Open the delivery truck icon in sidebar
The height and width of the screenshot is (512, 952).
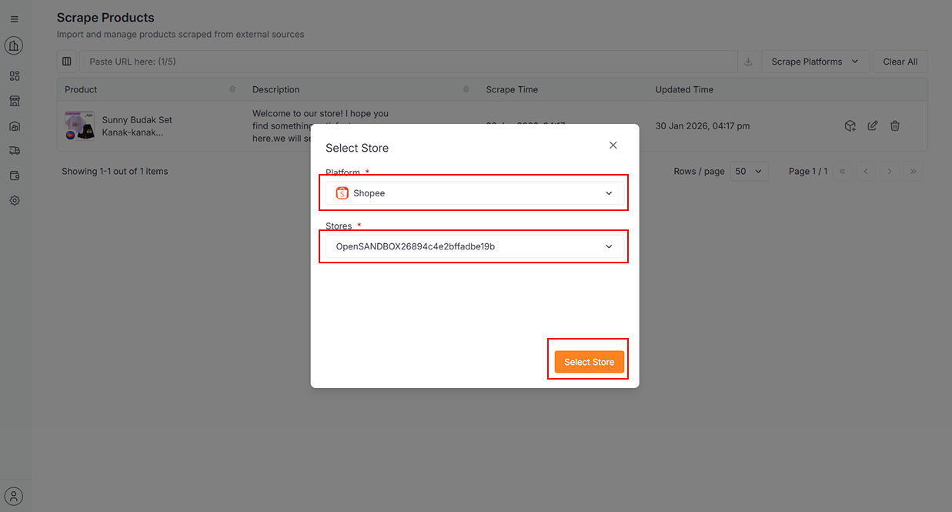[15, 151]
